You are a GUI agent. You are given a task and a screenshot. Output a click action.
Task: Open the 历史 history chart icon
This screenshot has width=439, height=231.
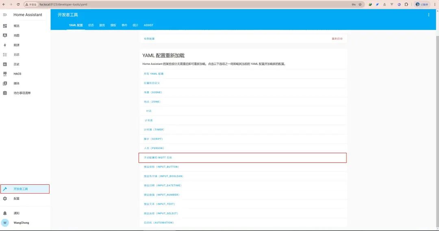coord(5,64)
